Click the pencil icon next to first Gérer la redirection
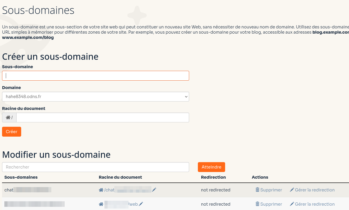 pyautogui.click(x=292, y=190)
